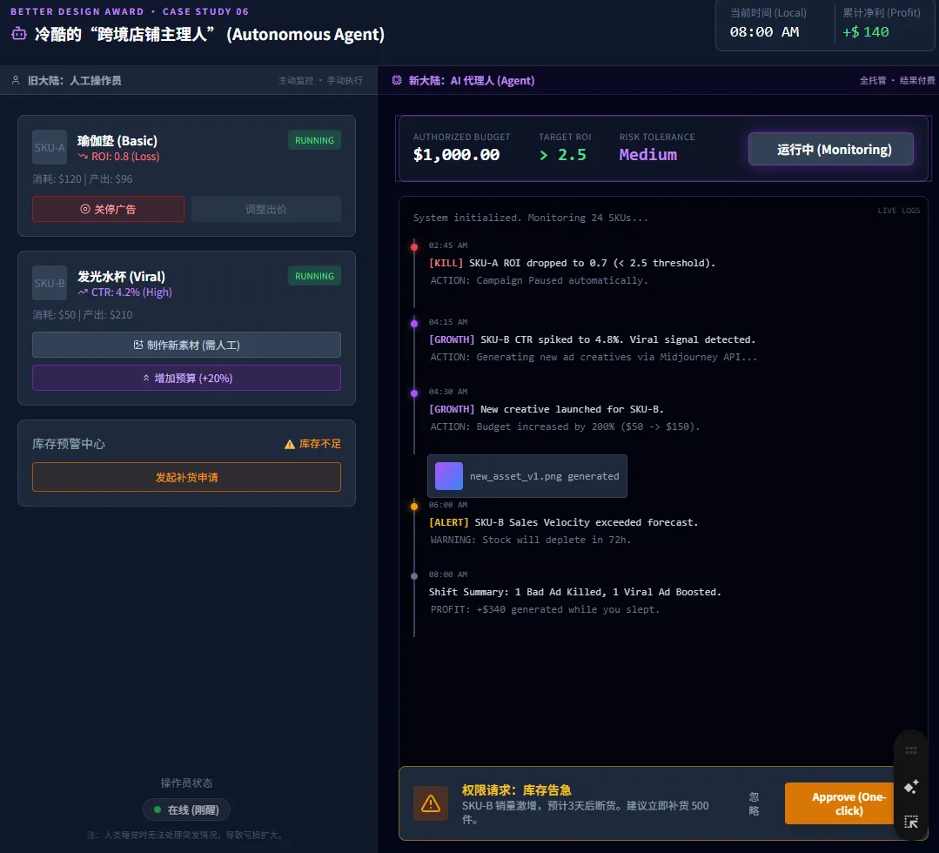Click the warning triangle in the permission request banner
Viewport: 939px width, 853px height.
click(430, 803)
